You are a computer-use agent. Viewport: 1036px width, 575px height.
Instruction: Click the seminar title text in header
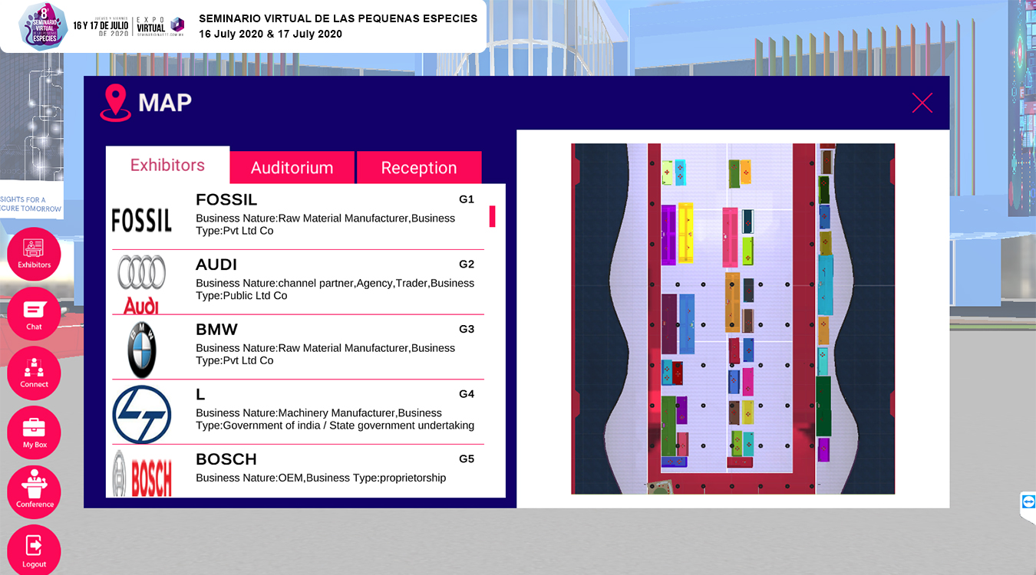tap(338, 18)
